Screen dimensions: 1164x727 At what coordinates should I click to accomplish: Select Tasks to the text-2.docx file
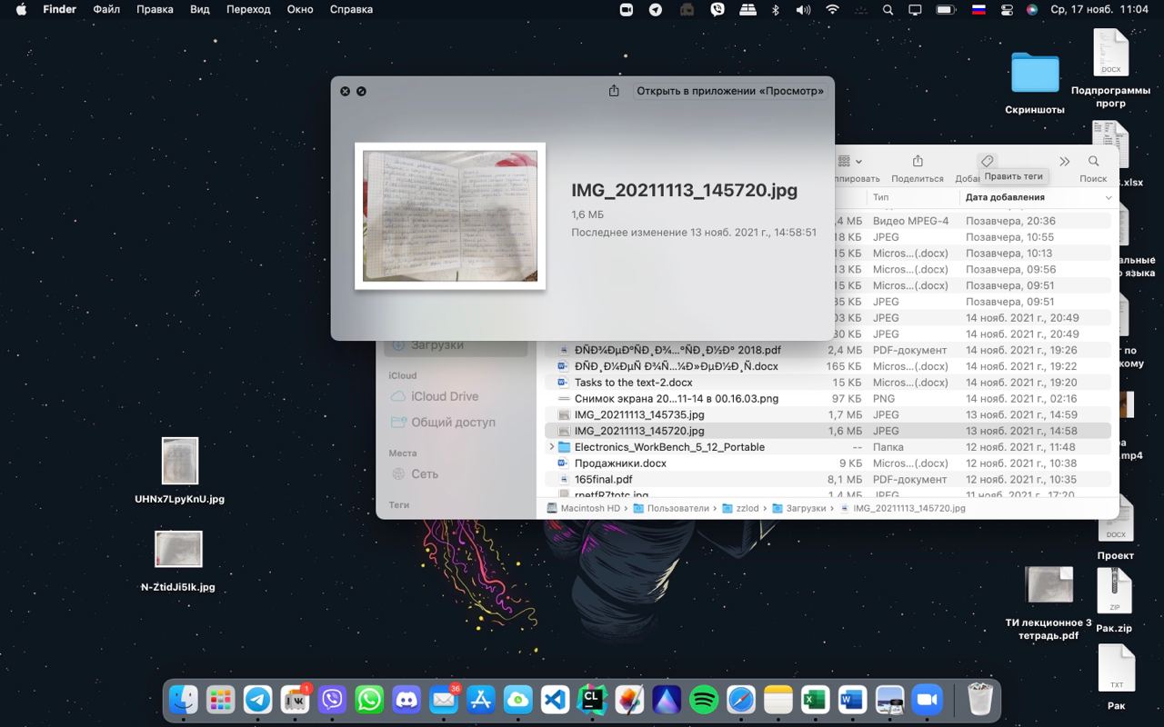pos(828,383)
